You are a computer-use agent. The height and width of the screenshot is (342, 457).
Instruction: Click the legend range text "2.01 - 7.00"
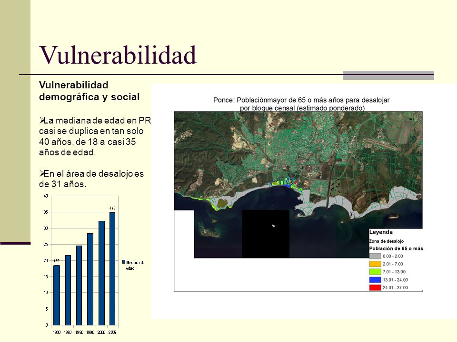tap(393, 264)
